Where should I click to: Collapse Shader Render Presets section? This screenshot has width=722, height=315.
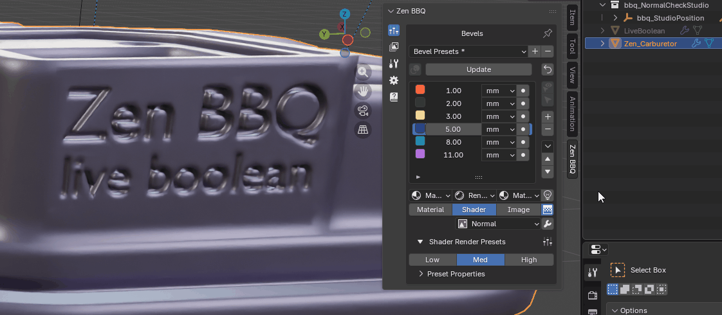click(x=420, y=242)
